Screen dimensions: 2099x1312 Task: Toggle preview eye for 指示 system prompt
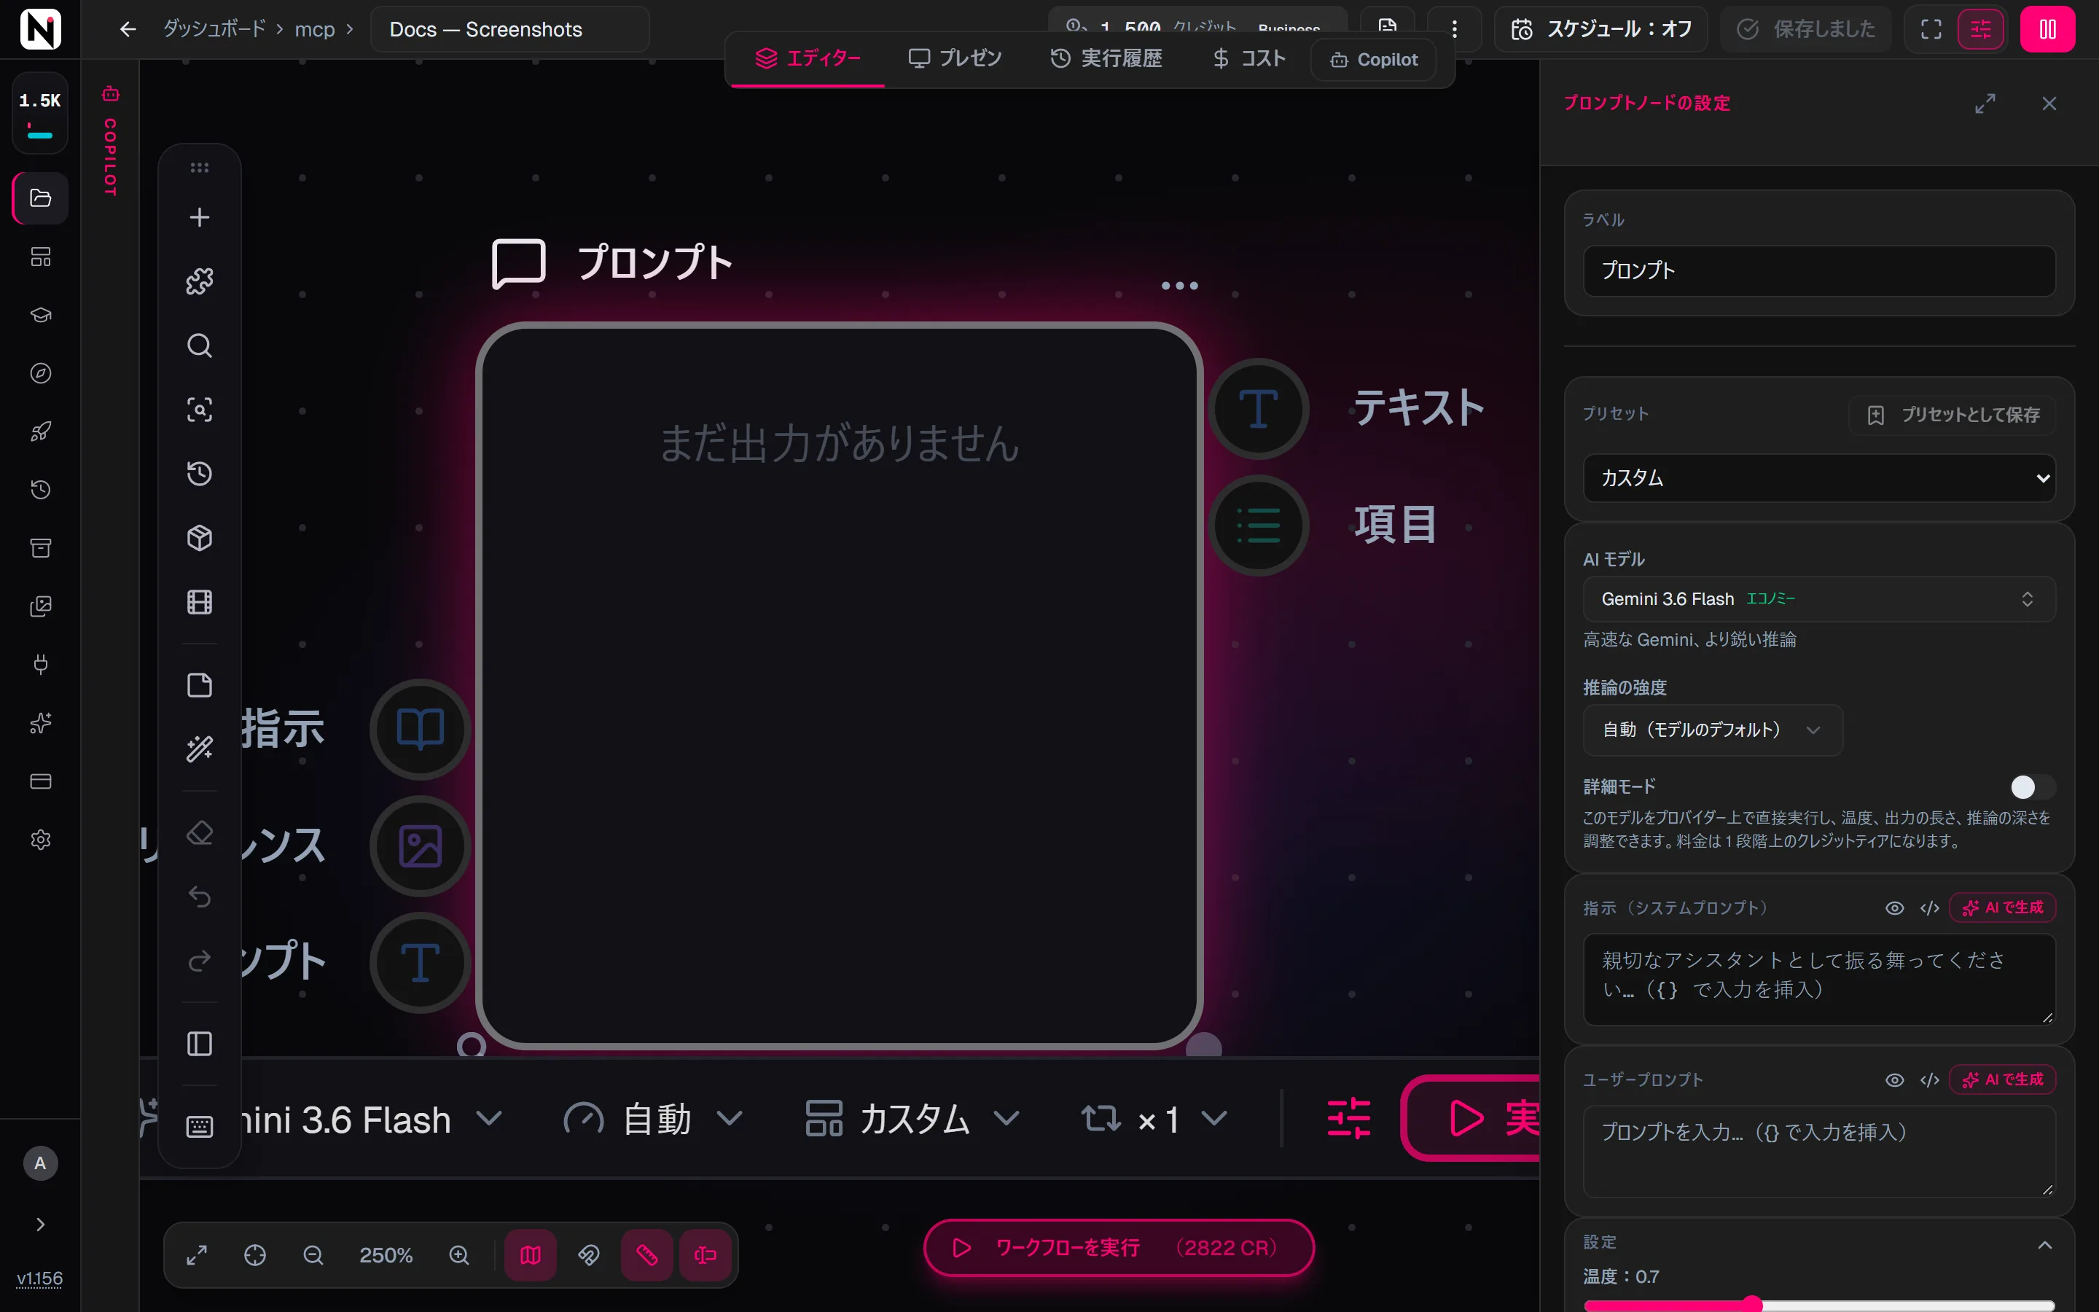[1894, 907]
